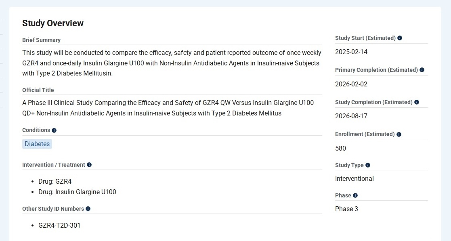Click the Interventional study type value

click(x=355, y=178)
